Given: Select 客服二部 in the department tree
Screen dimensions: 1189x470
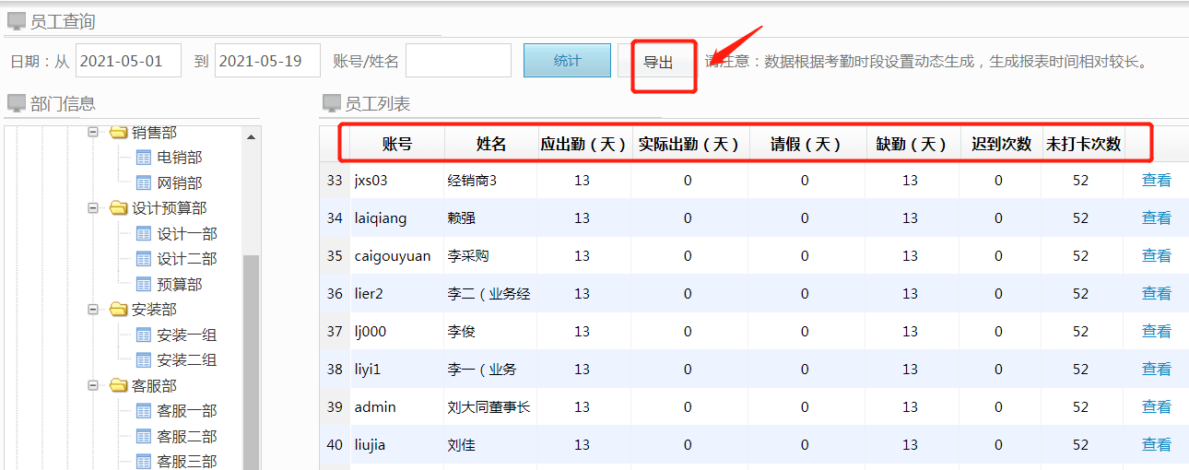Looking at the screenshot, I should tap(186, 436).
